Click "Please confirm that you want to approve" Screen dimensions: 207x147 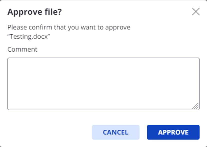click(x=69, y=27)
